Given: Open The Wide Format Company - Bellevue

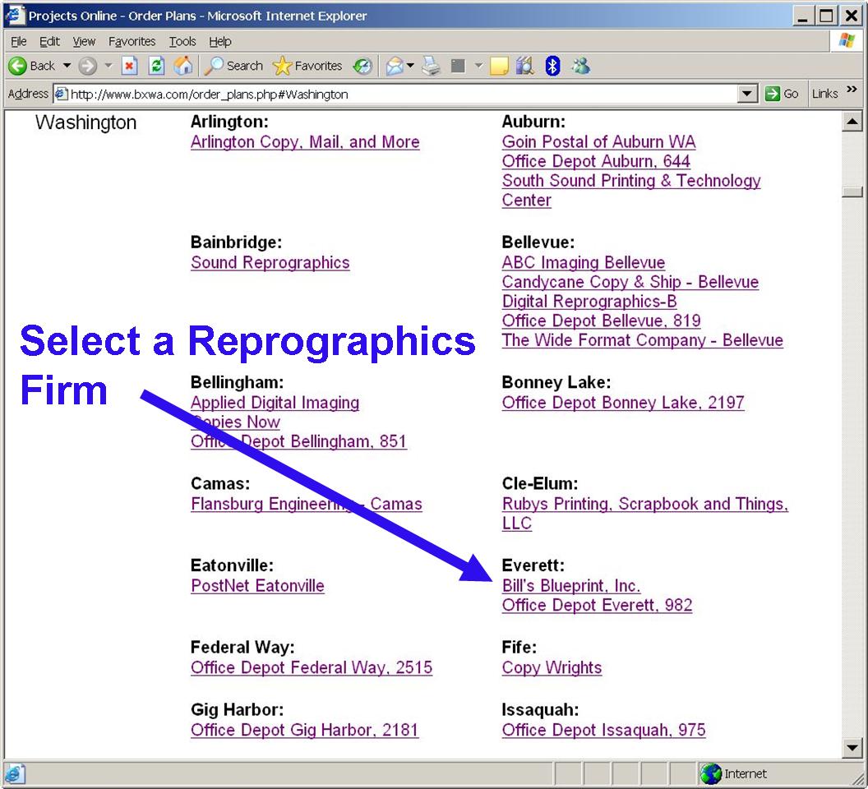Looking at the screenshot, I should click(x=642, y=340).
